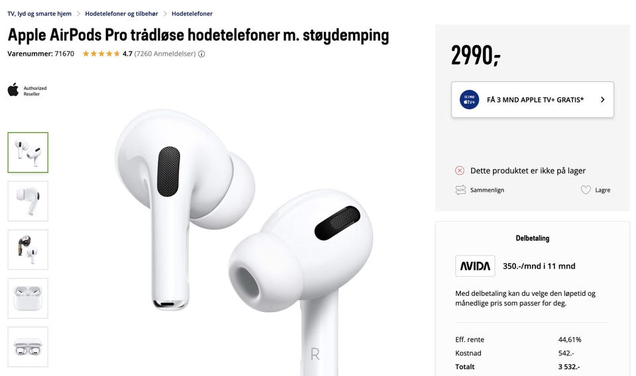Select the fourth thumbnail with the charging case
This screenshot has width=636, height=376.
(28, 298)
